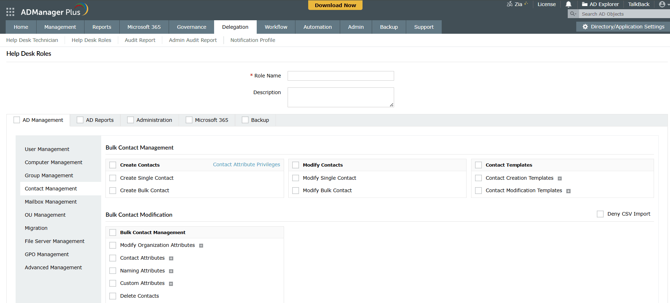Expand Modify Organization Attributes plus icon
Image resolution: width=670 pixels, height=303 pixels.
click(x=201, y=246)
